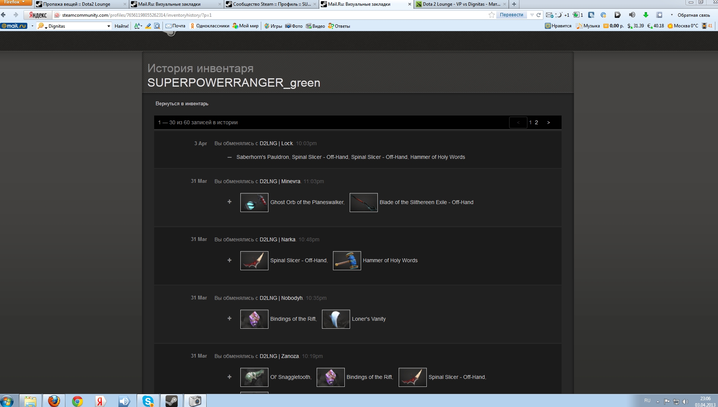718x407 pixels.
Task: Expand the Dignitas search box dropdown
Action: click(109, 26)
